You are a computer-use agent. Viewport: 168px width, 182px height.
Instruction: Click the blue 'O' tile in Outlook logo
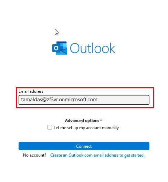point(56,48)
